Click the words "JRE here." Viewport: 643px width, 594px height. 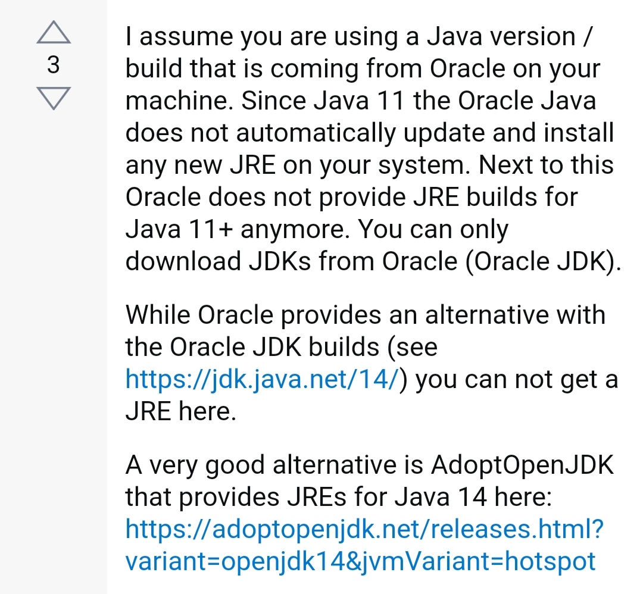180,412
